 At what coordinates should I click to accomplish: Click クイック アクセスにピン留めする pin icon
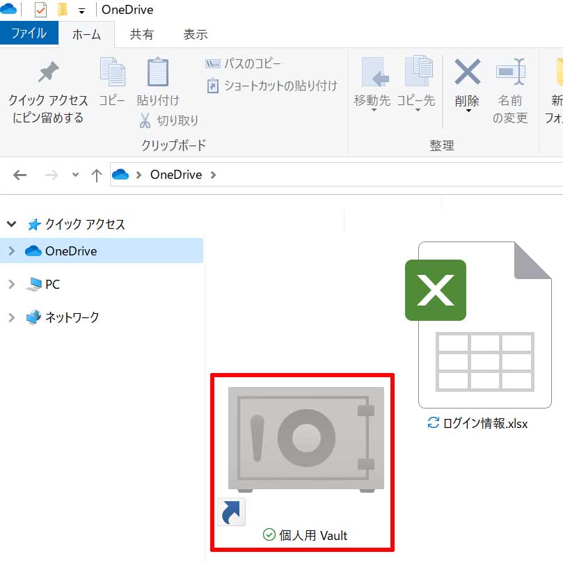pos(48,72)
